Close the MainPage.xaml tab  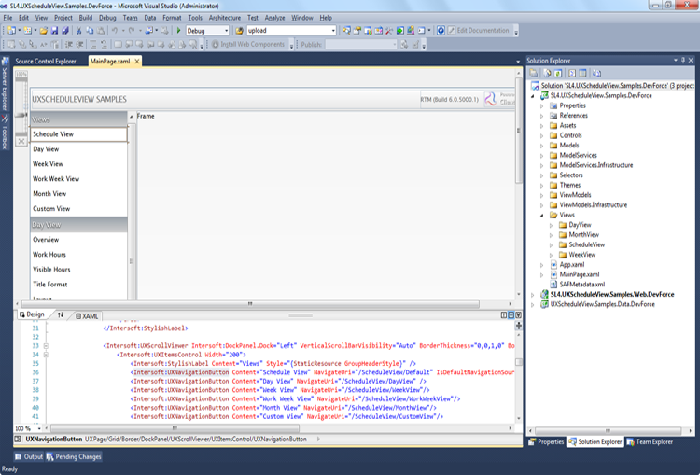(137, 62)
